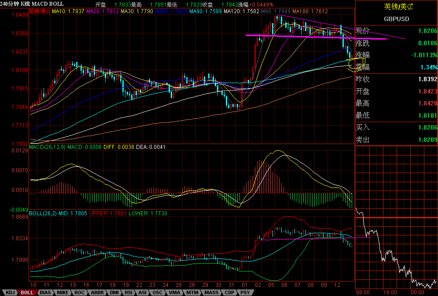Select the BOLL indicator tab
438x296 pixels.
27,292
